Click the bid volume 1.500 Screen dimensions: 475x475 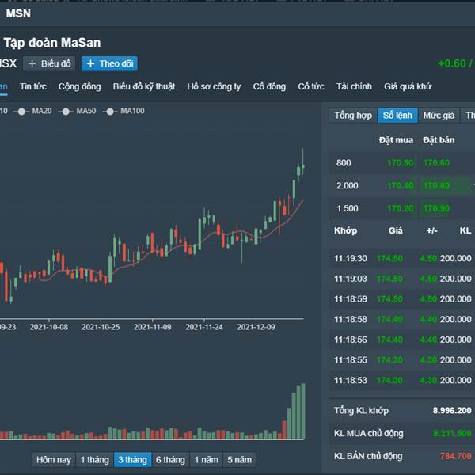coord(348,208)
